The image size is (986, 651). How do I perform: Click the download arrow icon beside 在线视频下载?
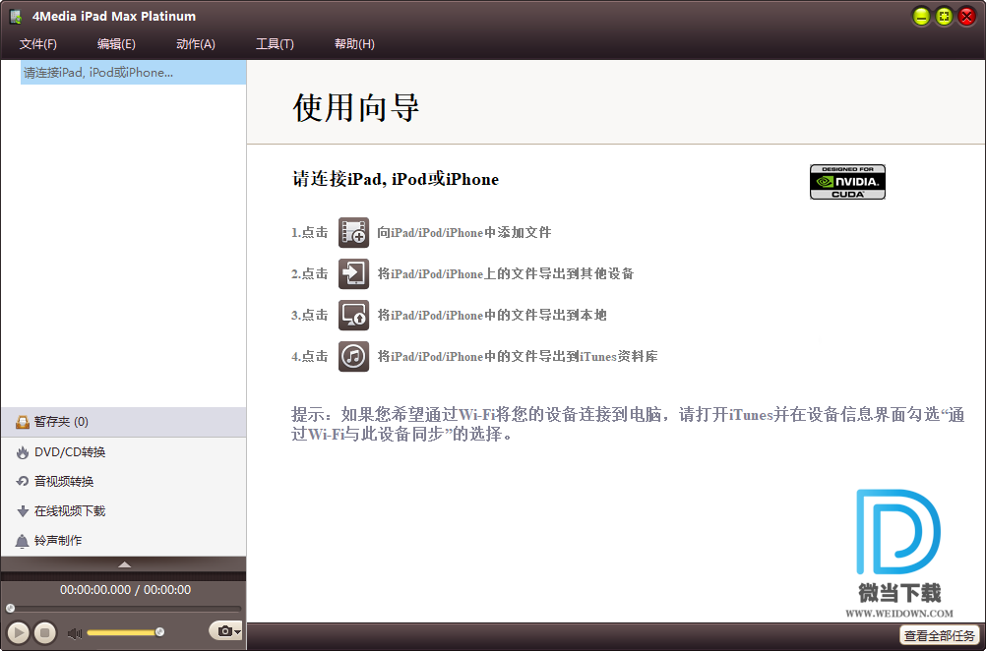(x=23, y=511)
